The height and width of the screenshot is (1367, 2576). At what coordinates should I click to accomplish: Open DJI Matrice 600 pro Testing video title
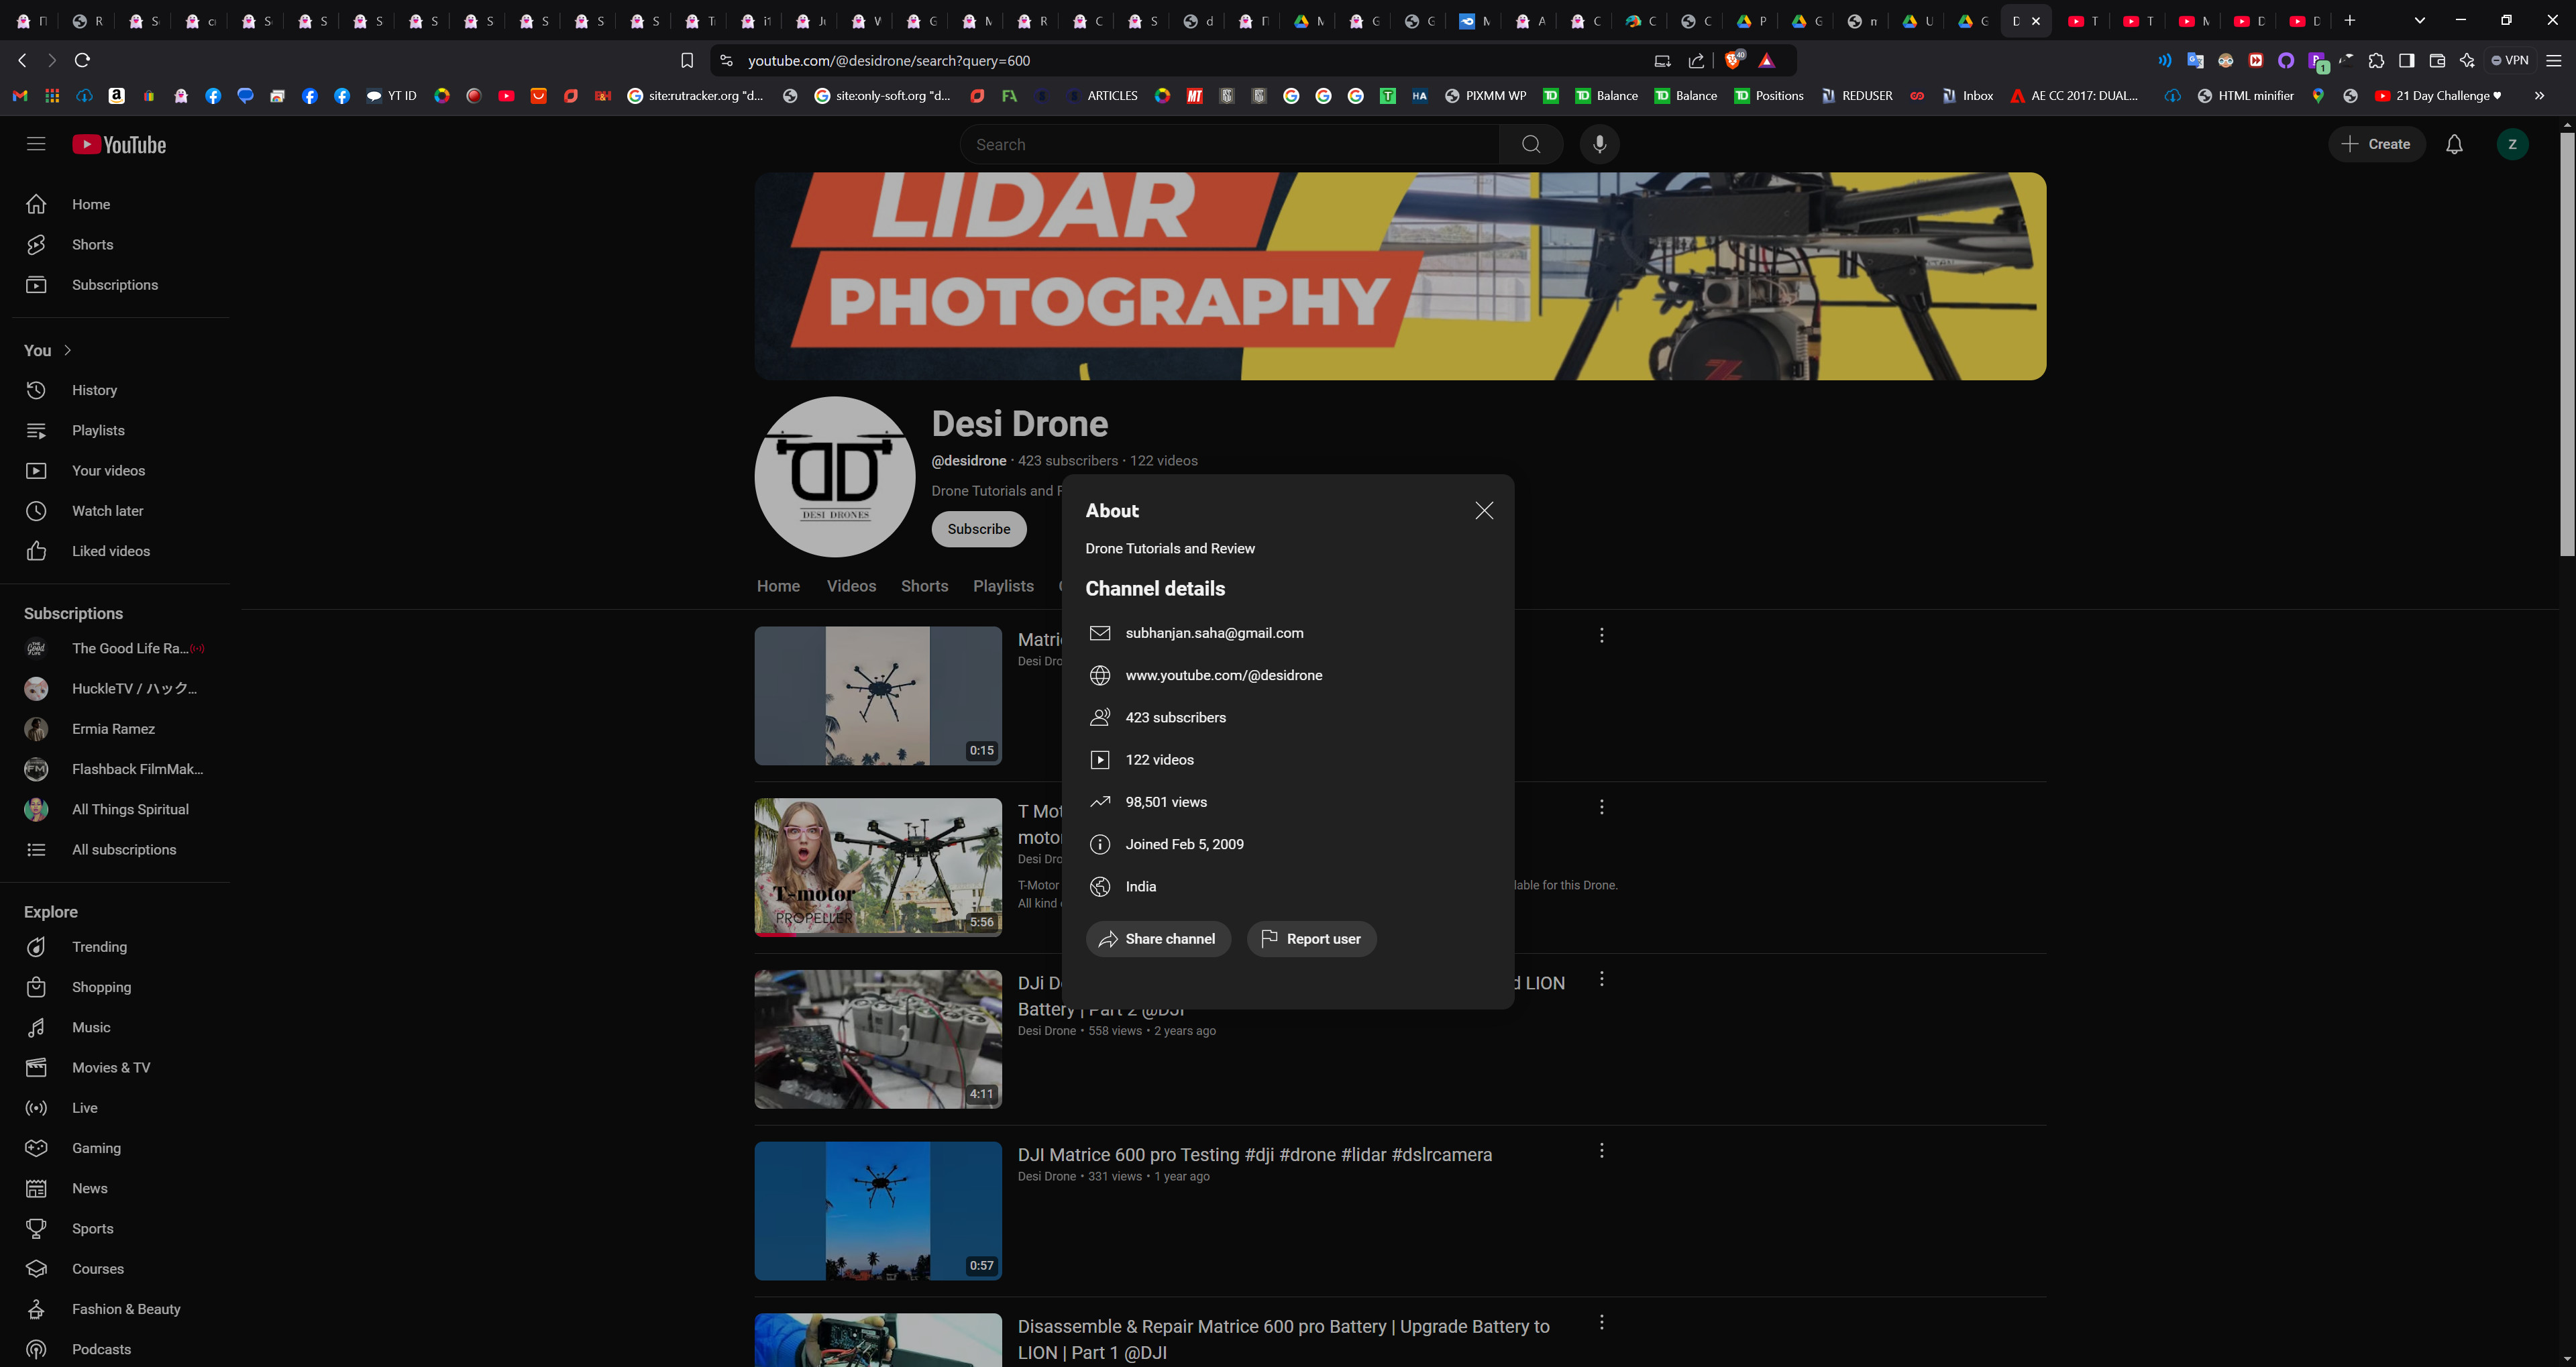(x=1255, y=1155)
